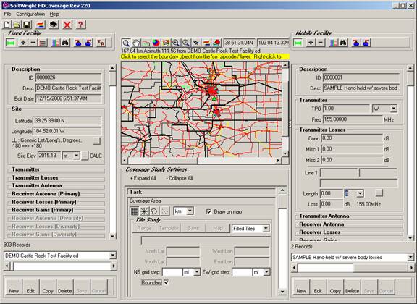417x304 pixels.
Task: Select the magnifier tool on map toolbar
Action: 126,43
